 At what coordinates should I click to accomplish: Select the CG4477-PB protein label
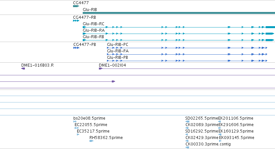pyautogui.click(x=85, y=45)
